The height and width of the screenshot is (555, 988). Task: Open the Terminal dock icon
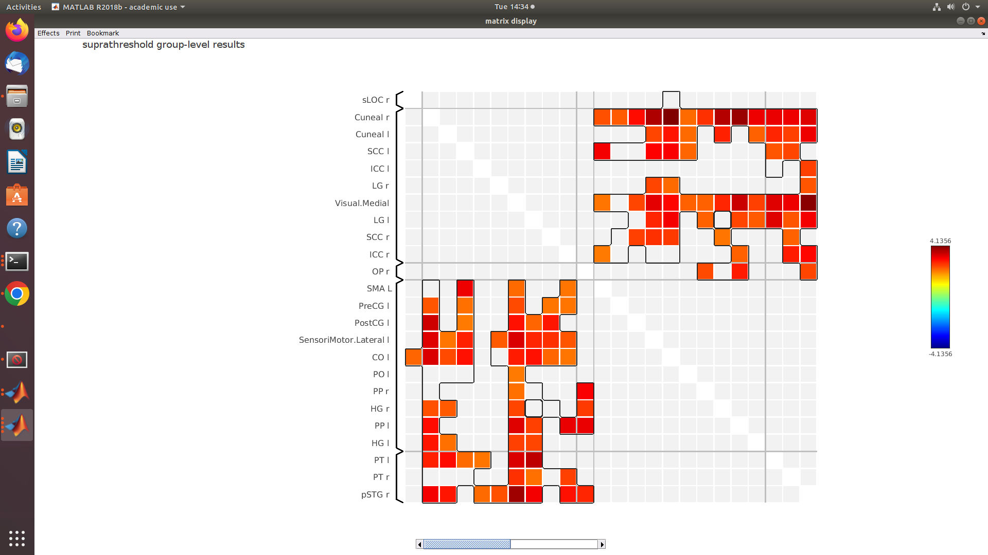point(17,261)
